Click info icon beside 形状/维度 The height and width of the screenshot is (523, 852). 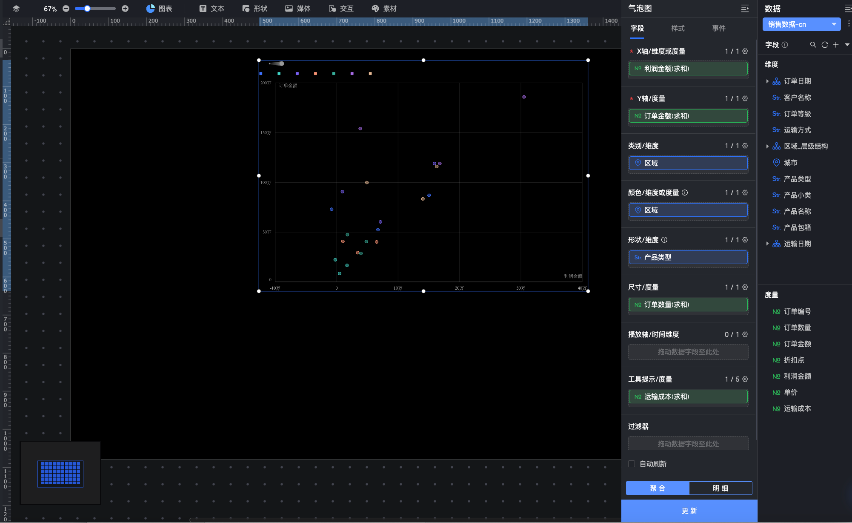tap(664, 240)
